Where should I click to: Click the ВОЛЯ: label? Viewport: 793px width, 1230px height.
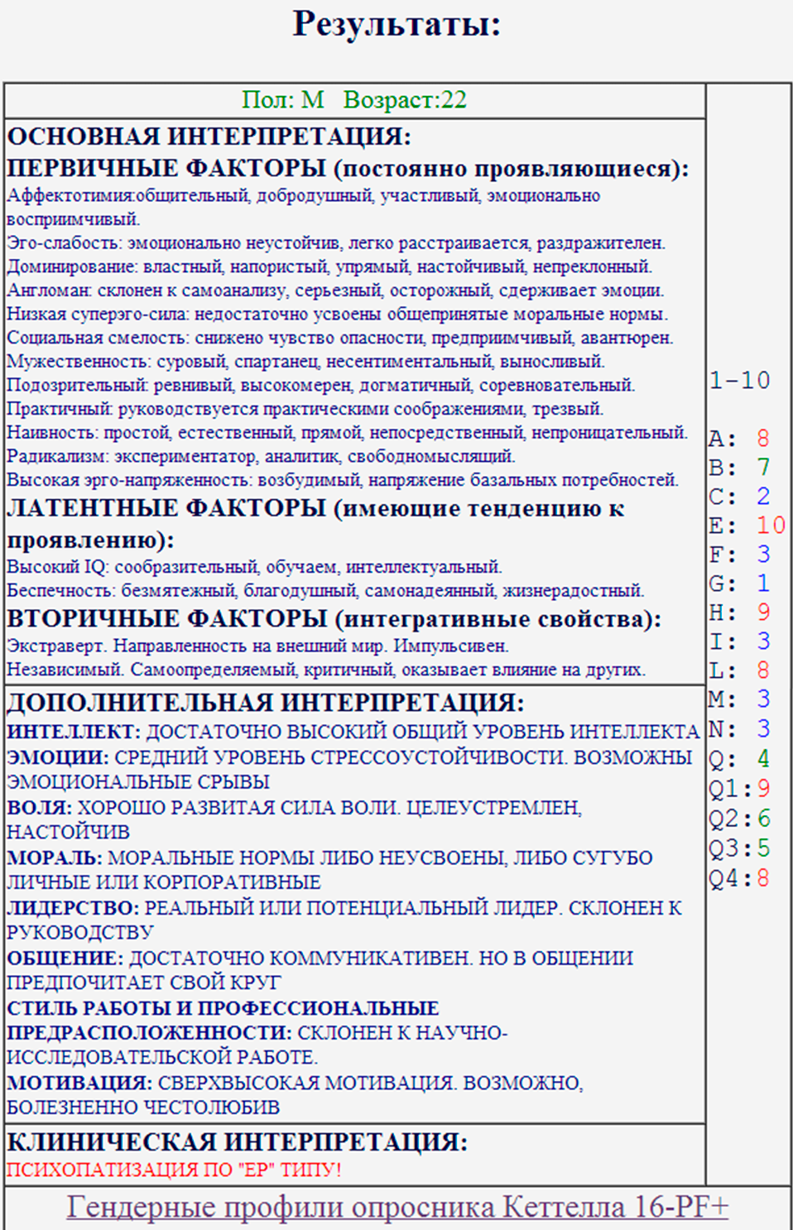pyautogui.click(x=39, y=808)
